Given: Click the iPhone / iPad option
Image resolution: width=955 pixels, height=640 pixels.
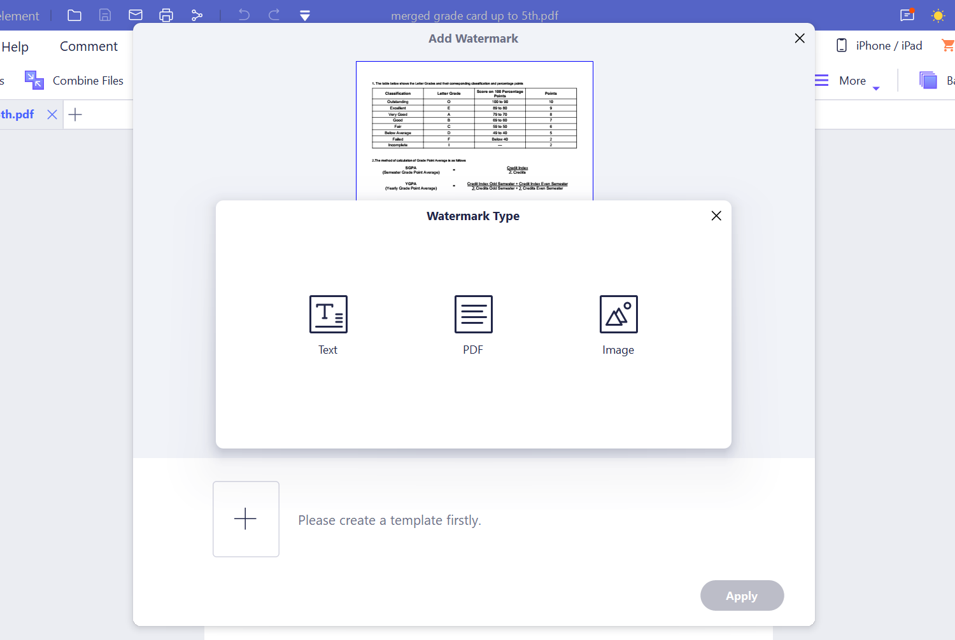Looking at the screenshot, I should [879, 45].
